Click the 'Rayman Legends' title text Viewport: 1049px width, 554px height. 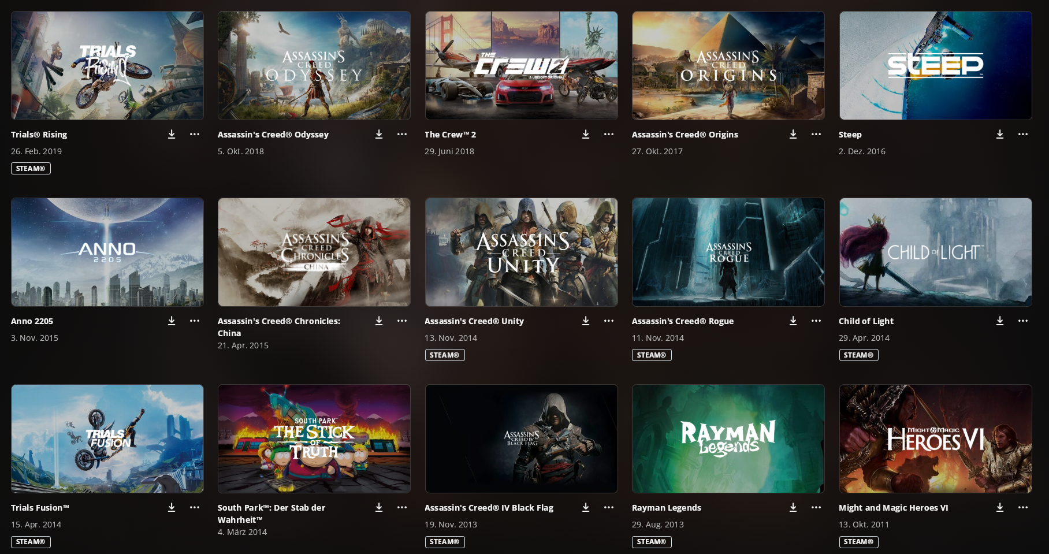[667, 507]
